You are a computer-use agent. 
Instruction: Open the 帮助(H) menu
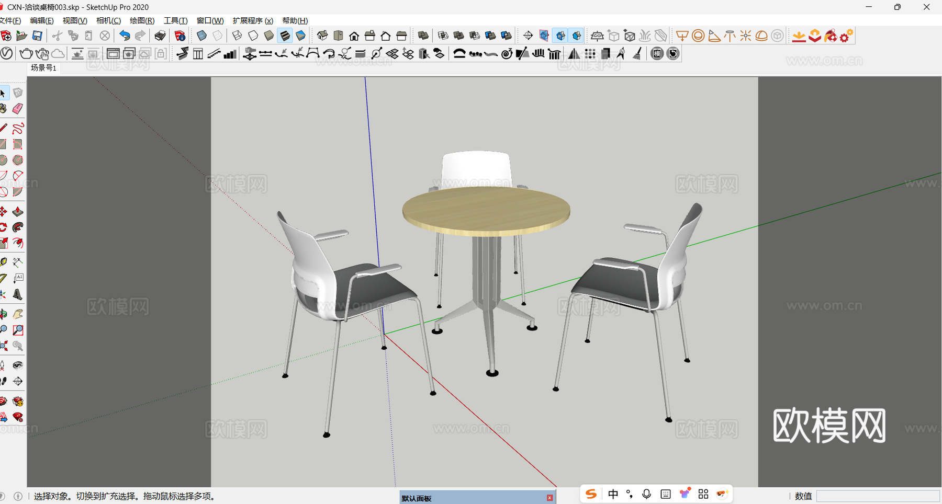pos(295,20)
